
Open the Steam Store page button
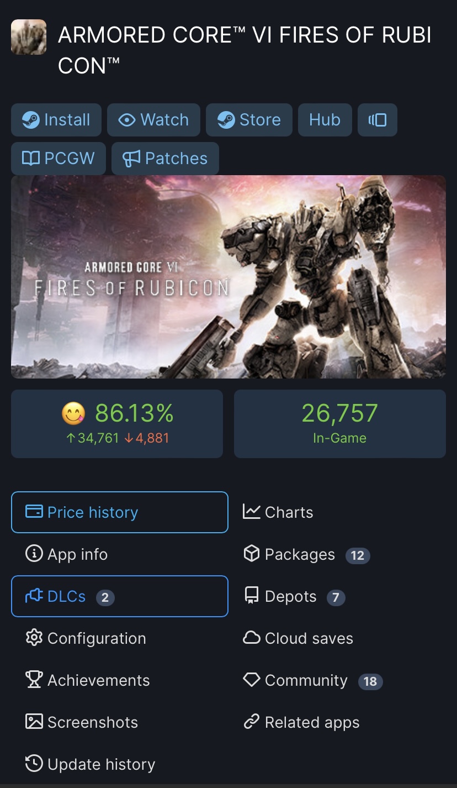pyautogui.click(x=249, y=120)
